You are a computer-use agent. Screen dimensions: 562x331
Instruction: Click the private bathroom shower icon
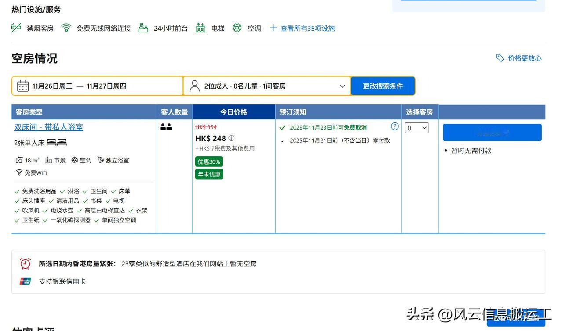101,160
